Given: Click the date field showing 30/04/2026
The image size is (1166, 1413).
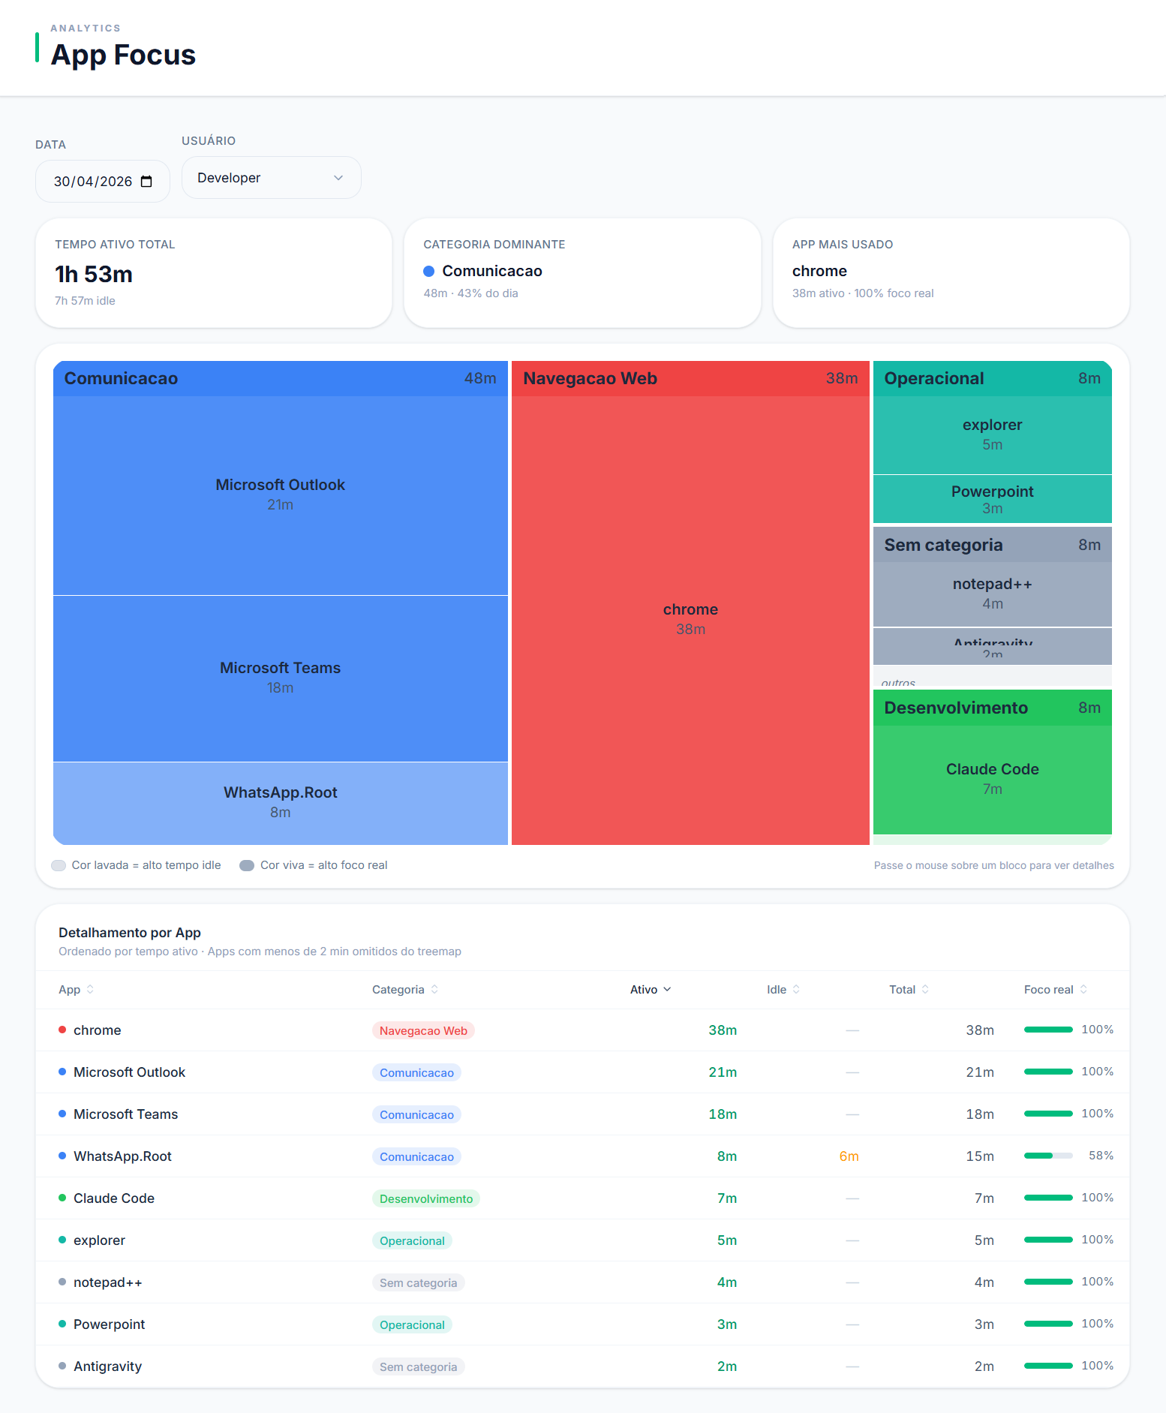Looking at the screenshot, I should [103, 182].
